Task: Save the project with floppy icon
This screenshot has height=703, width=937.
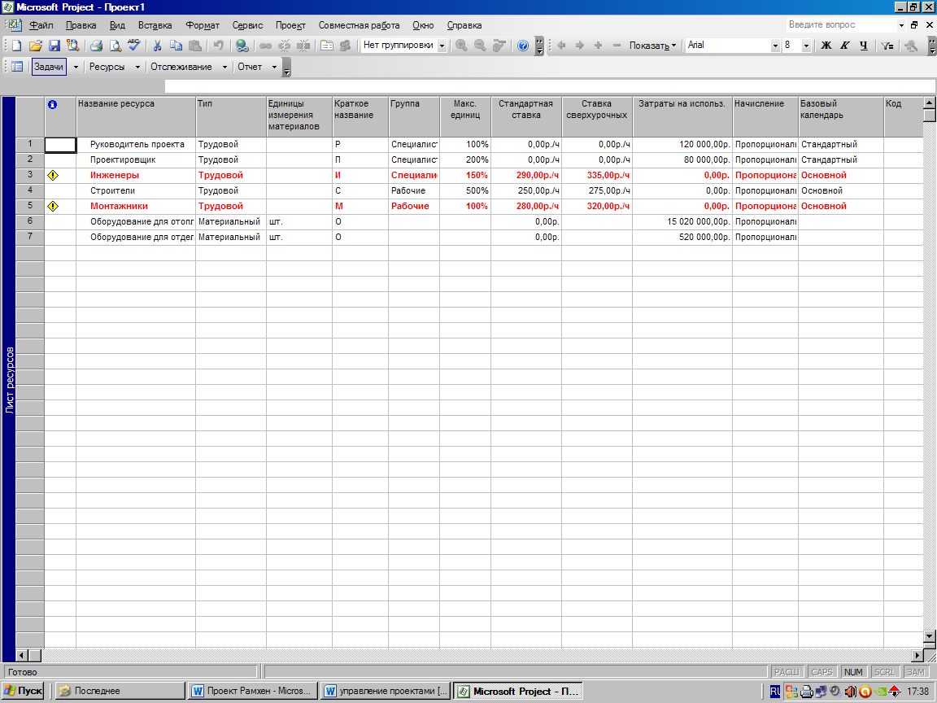Action: coord(54,46)
